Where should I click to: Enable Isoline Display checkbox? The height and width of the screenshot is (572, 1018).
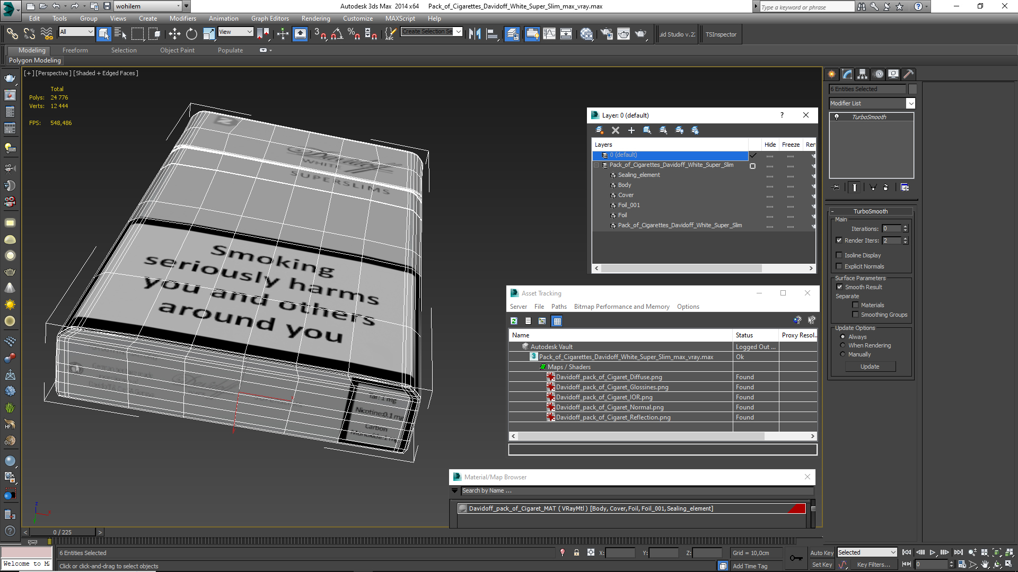(839, 255)
